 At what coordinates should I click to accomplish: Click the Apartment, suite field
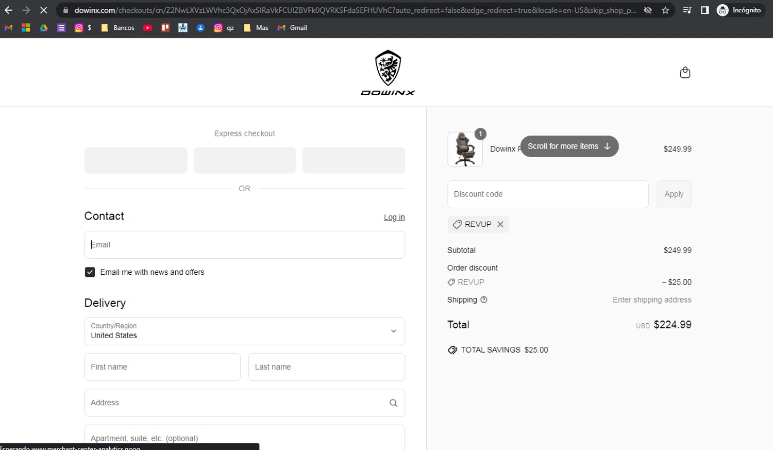[245, 438]
